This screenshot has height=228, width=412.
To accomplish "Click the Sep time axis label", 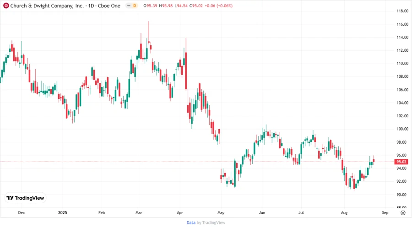I will click(385, 212).
